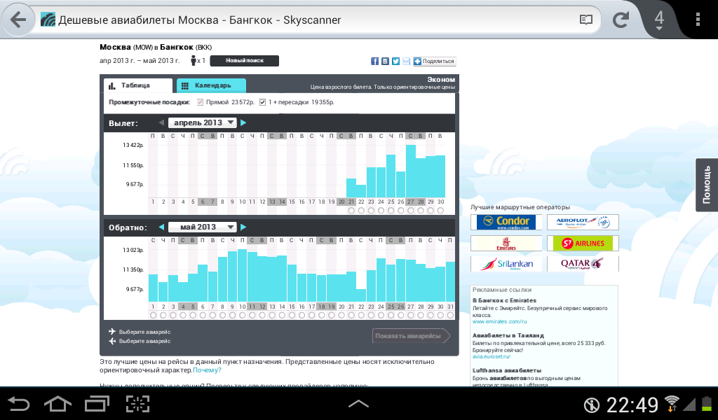Viewport: 718px width, 420px height.
Task: Open the Condor airline logo
Action: tap(506, 222)
